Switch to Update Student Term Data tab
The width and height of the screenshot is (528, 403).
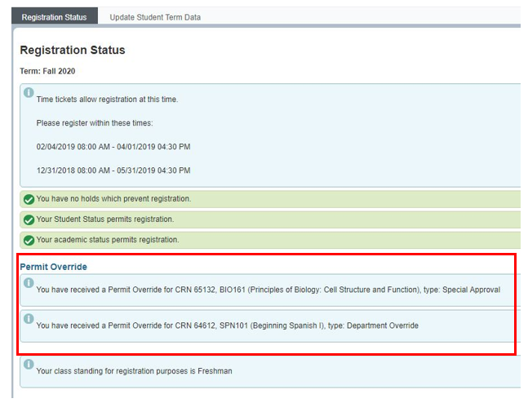[155, 17]
